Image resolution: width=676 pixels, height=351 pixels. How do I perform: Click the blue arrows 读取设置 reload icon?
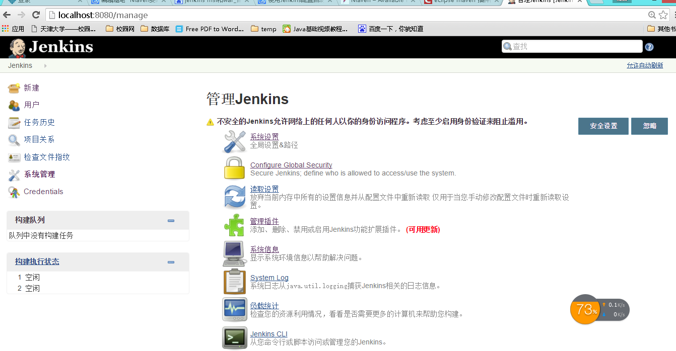235,196
